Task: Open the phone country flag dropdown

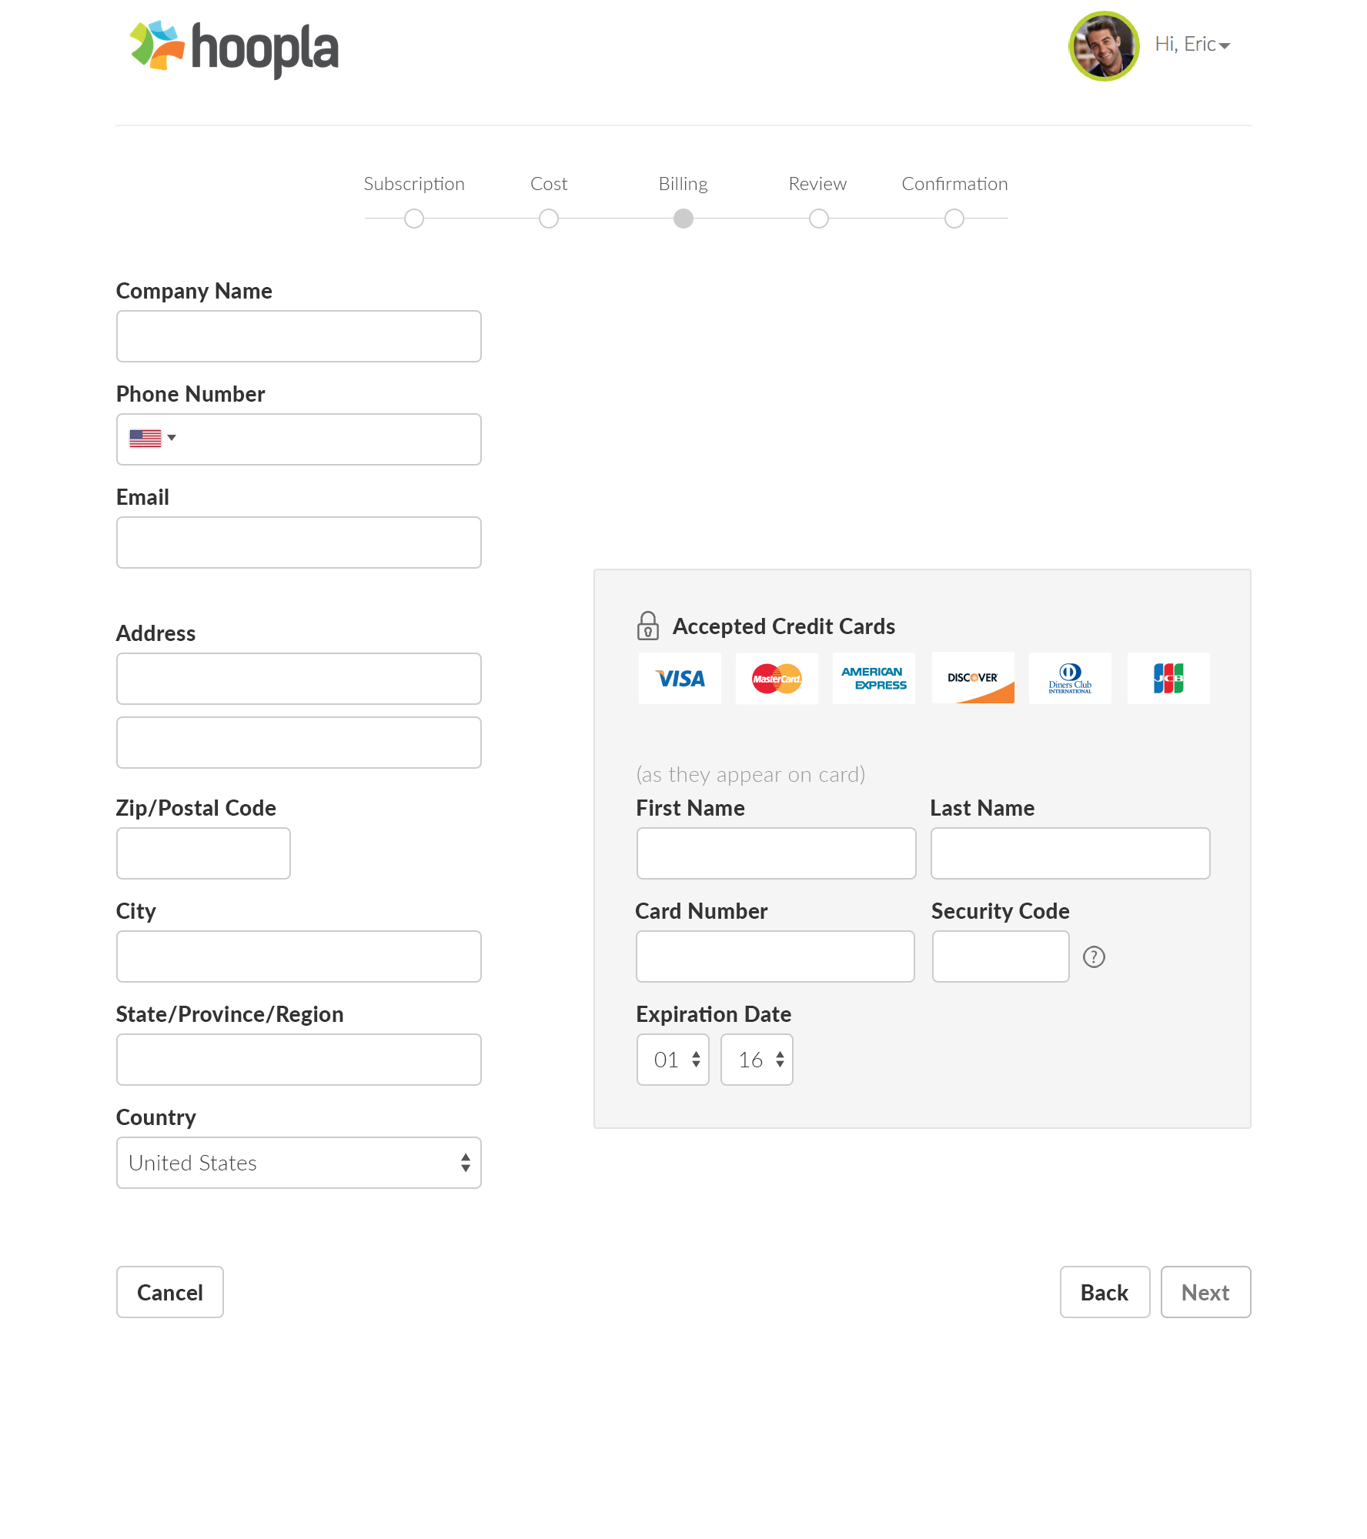Action: click(x=152, y=438)
